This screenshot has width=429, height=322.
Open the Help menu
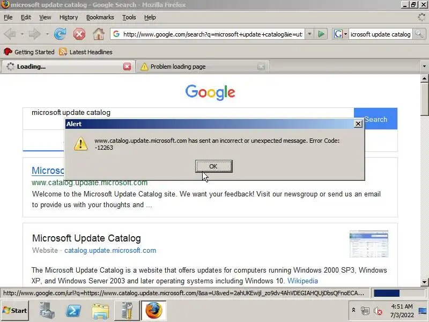click(150, 17)
